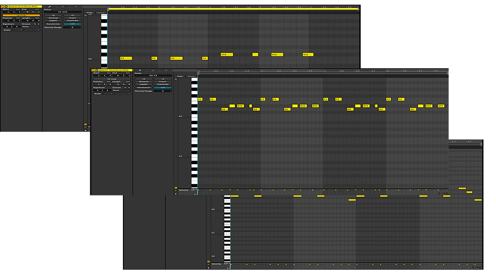
Task: Click Set button beside Length in Bass 07
Action: coord(128,81)
